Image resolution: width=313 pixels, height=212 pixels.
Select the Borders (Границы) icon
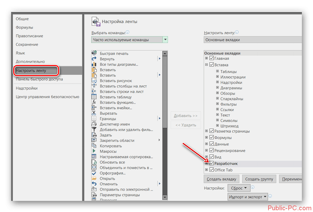[94, 119]
